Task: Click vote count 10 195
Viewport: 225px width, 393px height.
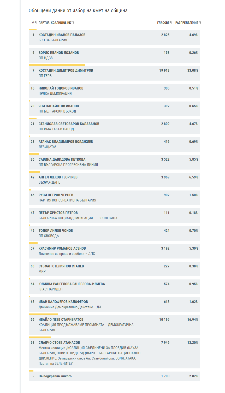Action: pyautogui.click(x=164, y=319)
